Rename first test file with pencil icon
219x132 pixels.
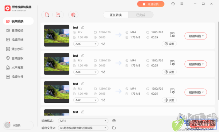pos(82,27)
